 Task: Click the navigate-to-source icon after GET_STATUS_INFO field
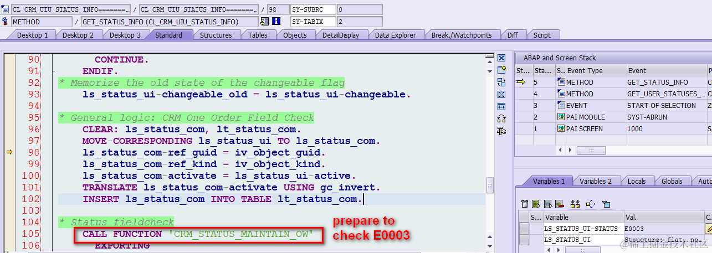pyautogui.click(x=264, y=22)
